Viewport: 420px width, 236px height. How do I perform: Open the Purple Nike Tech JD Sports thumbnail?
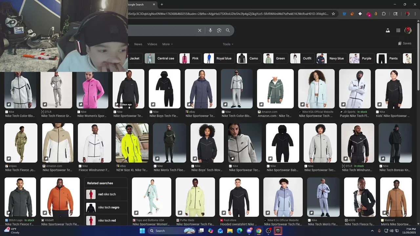click(x=355, y=89)
